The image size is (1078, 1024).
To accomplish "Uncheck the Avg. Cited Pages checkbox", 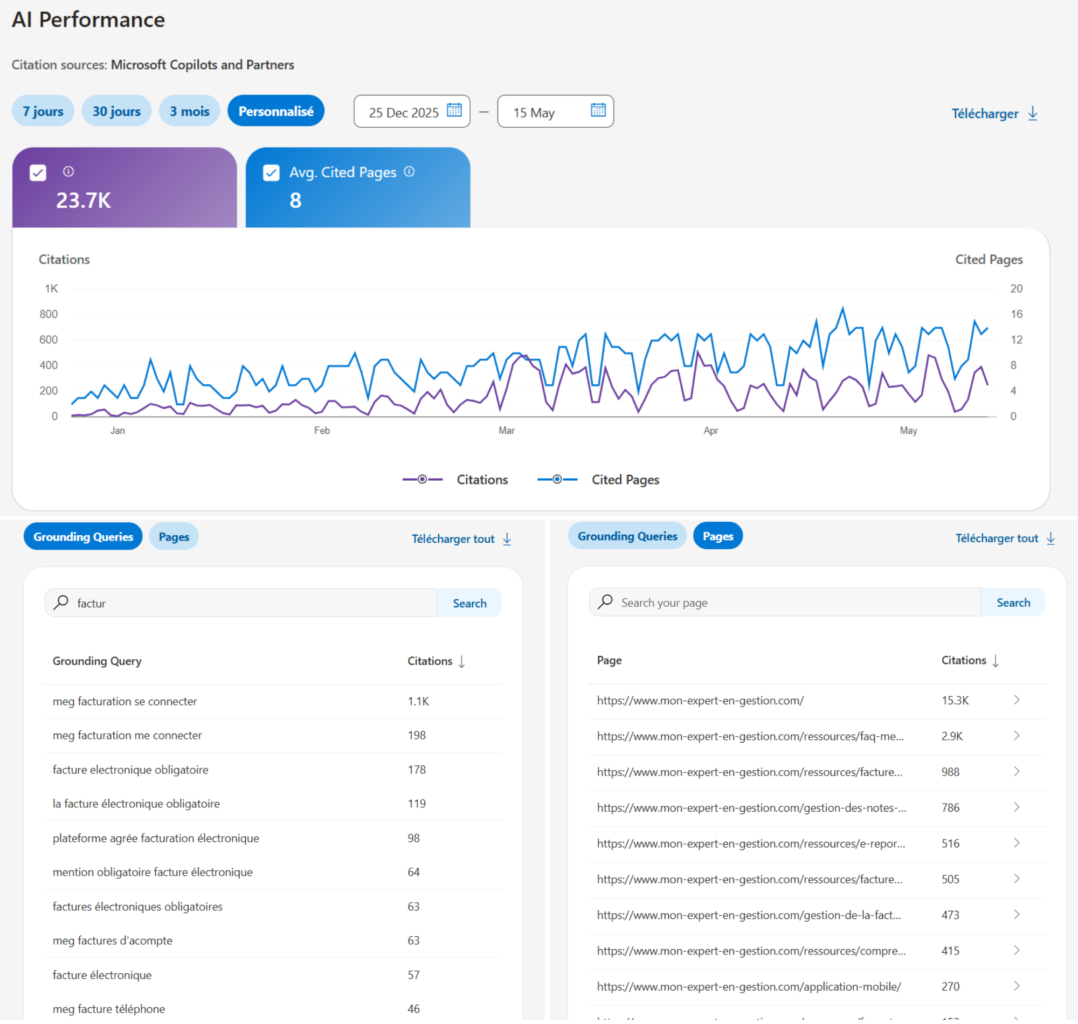I will coord(271,173).
